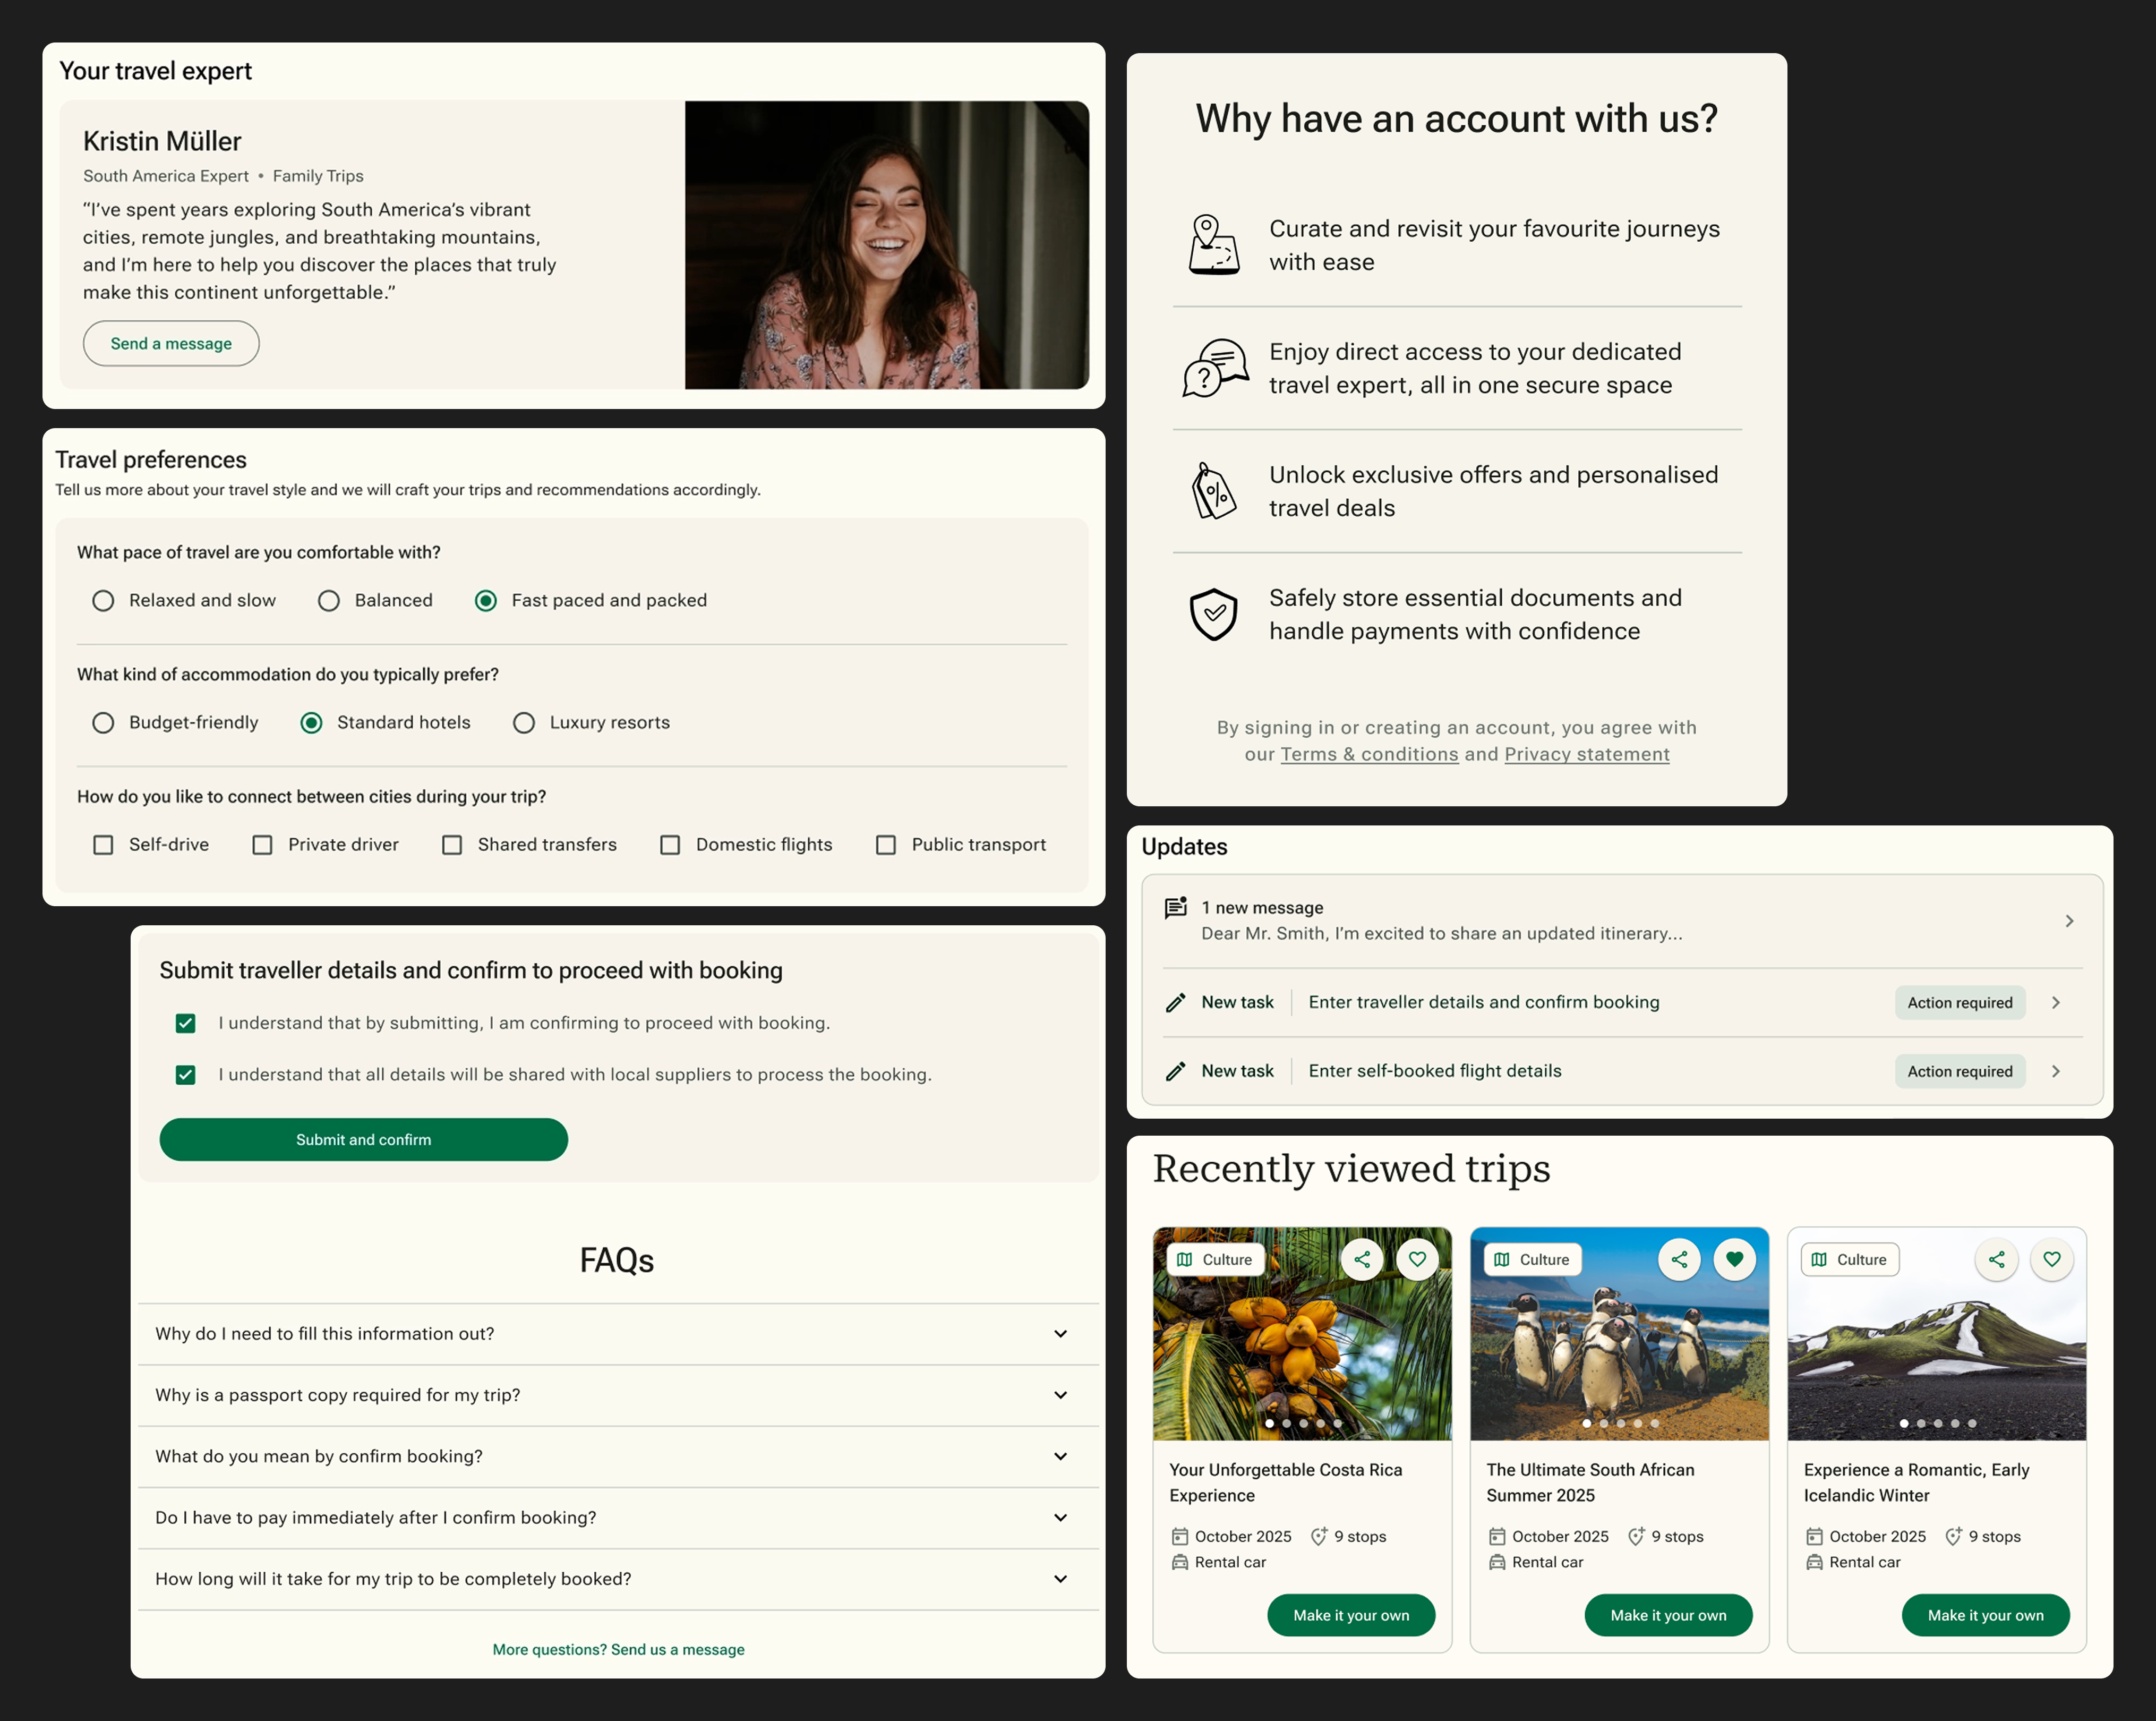
Task: Open the self-booked flight details task via chevron
Action: (x=2057, y=1070)
